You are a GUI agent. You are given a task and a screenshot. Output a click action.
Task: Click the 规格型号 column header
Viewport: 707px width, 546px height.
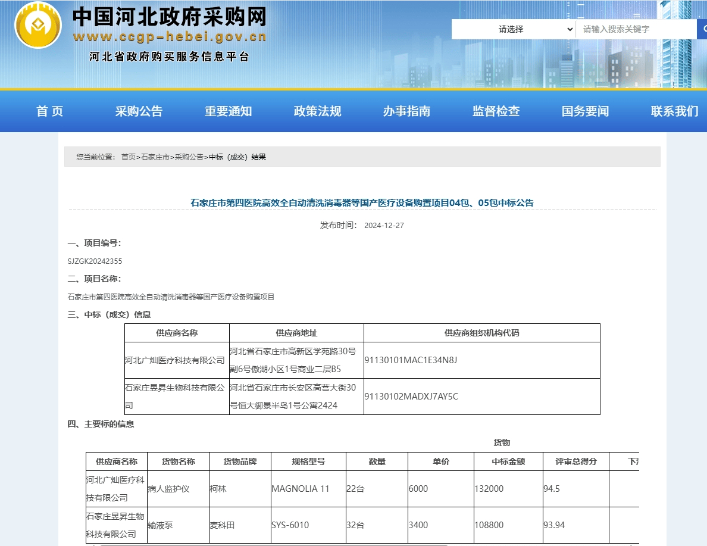[x=308, y=461]
